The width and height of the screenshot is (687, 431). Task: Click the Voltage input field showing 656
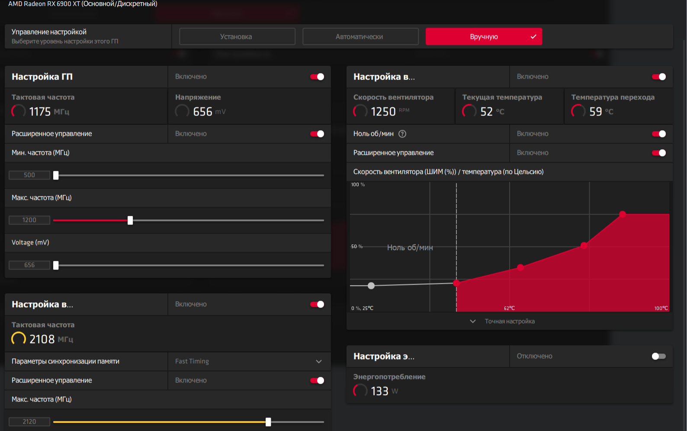pyautogui.click(x=29, y=265)
